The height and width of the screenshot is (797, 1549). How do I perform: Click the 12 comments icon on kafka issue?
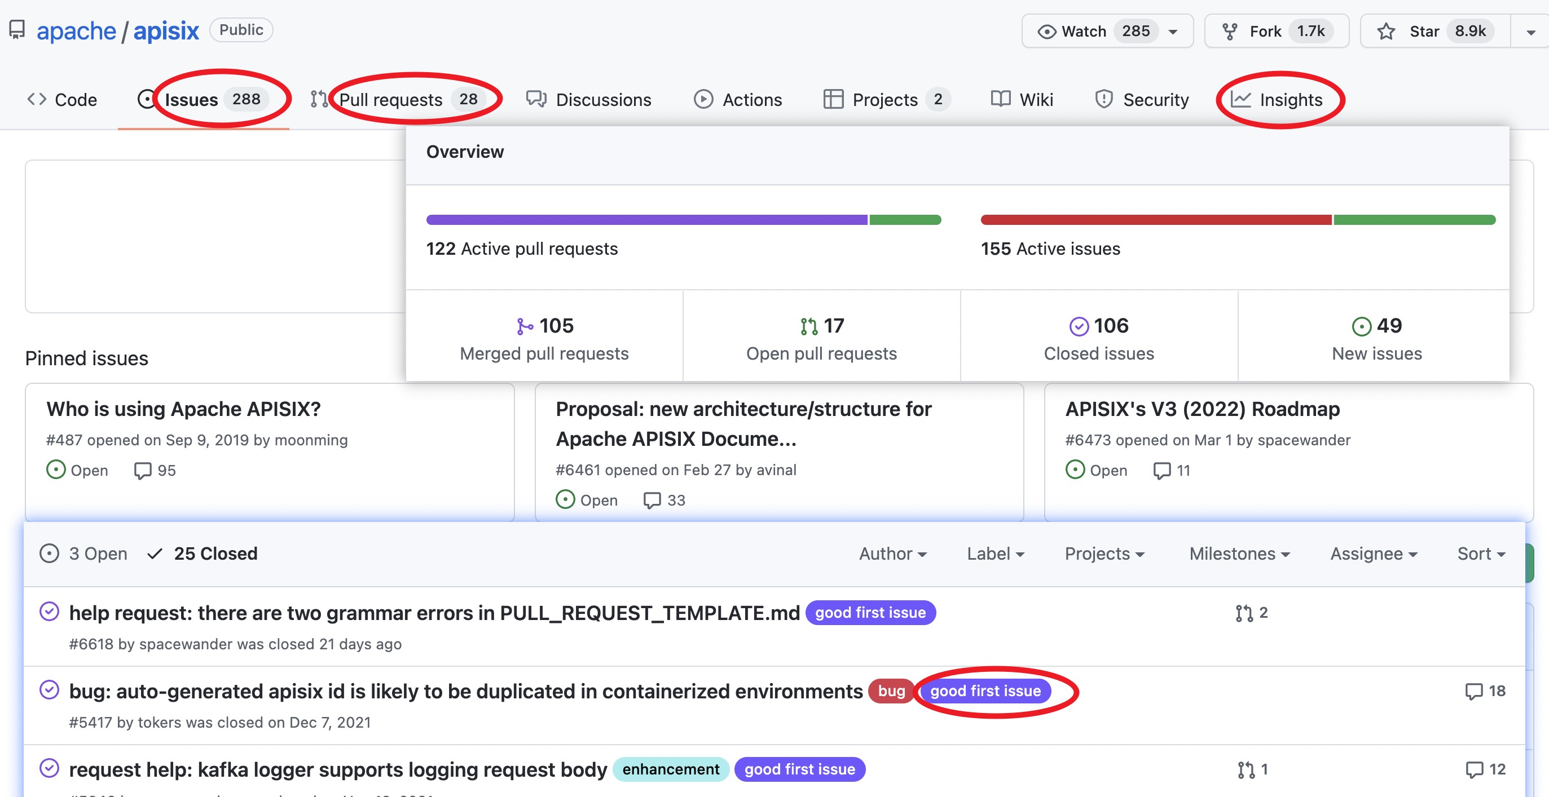(1474, 769)
